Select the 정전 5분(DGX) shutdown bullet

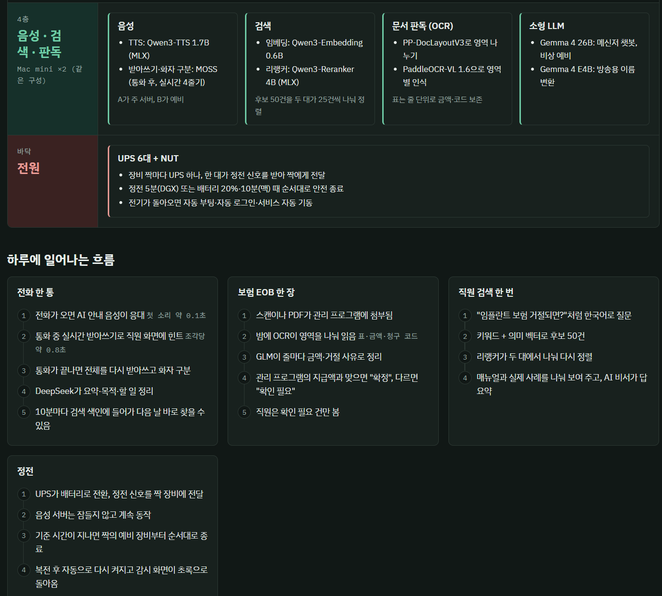click(x=236, y=189)
